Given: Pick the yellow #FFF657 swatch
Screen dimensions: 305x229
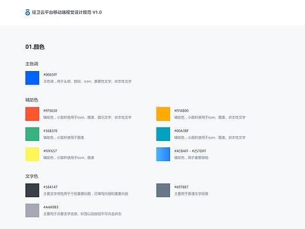Looking at the screenshot, I should [x=32, y=154].
